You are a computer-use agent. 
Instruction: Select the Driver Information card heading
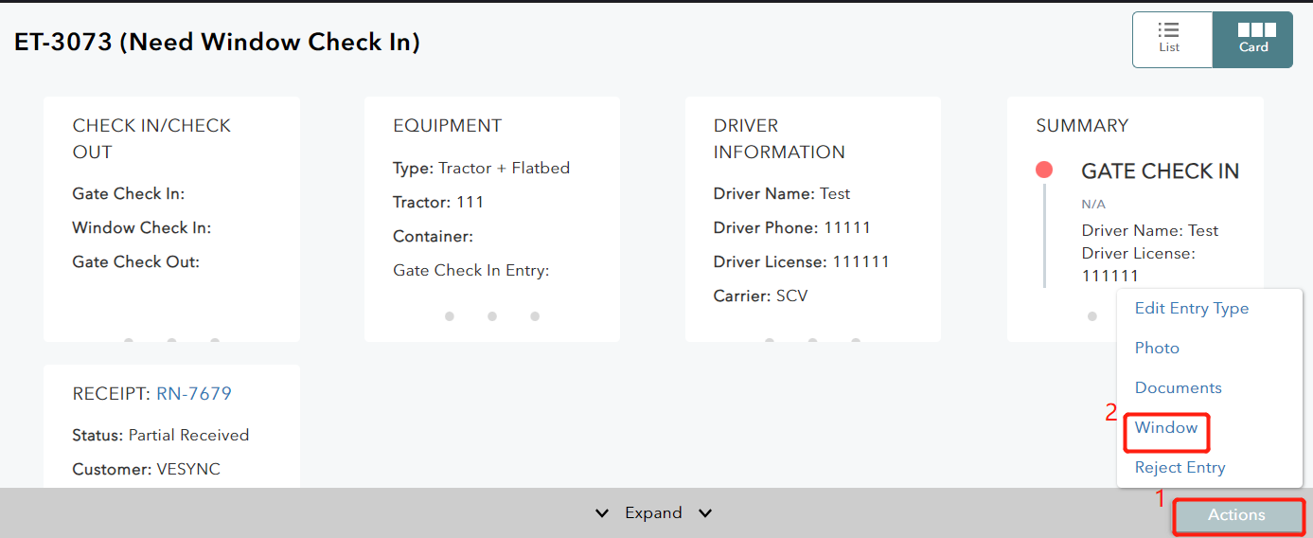778,138
